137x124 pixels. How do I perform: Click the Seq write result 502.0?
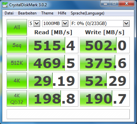click(x=105, y=45)
